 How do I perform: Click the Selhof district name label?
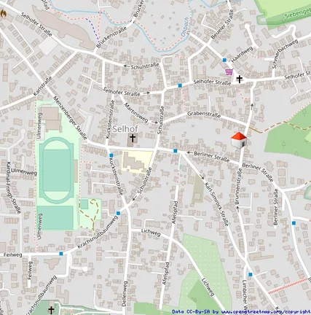click(125, 128)
